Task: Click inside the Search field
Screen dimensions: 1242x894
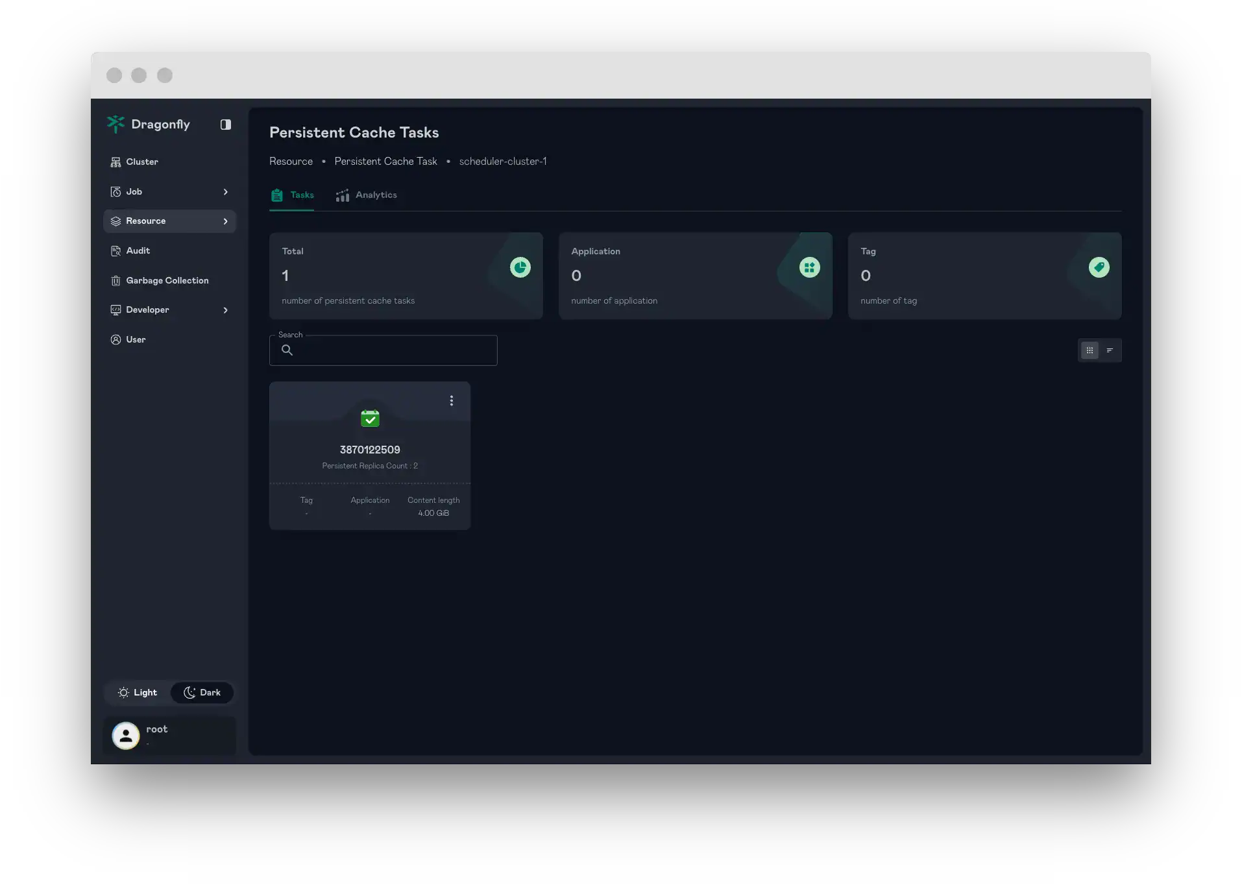Action: pyautogui.click(x=383, y=350)
